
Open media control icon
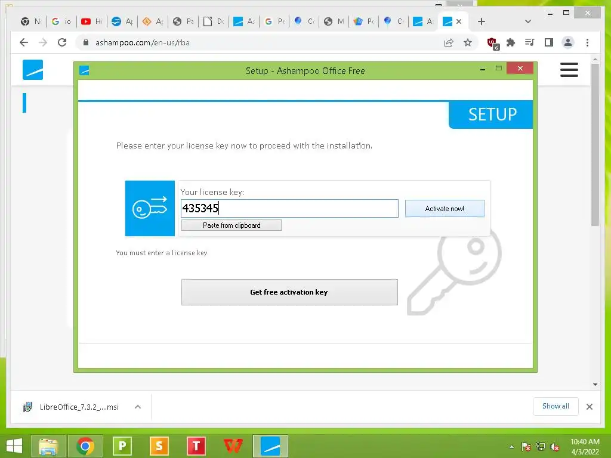coord(530,42)
